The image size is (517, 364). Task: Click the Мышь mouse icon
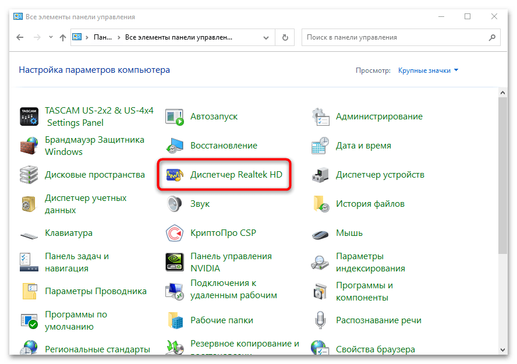[320, 233]
